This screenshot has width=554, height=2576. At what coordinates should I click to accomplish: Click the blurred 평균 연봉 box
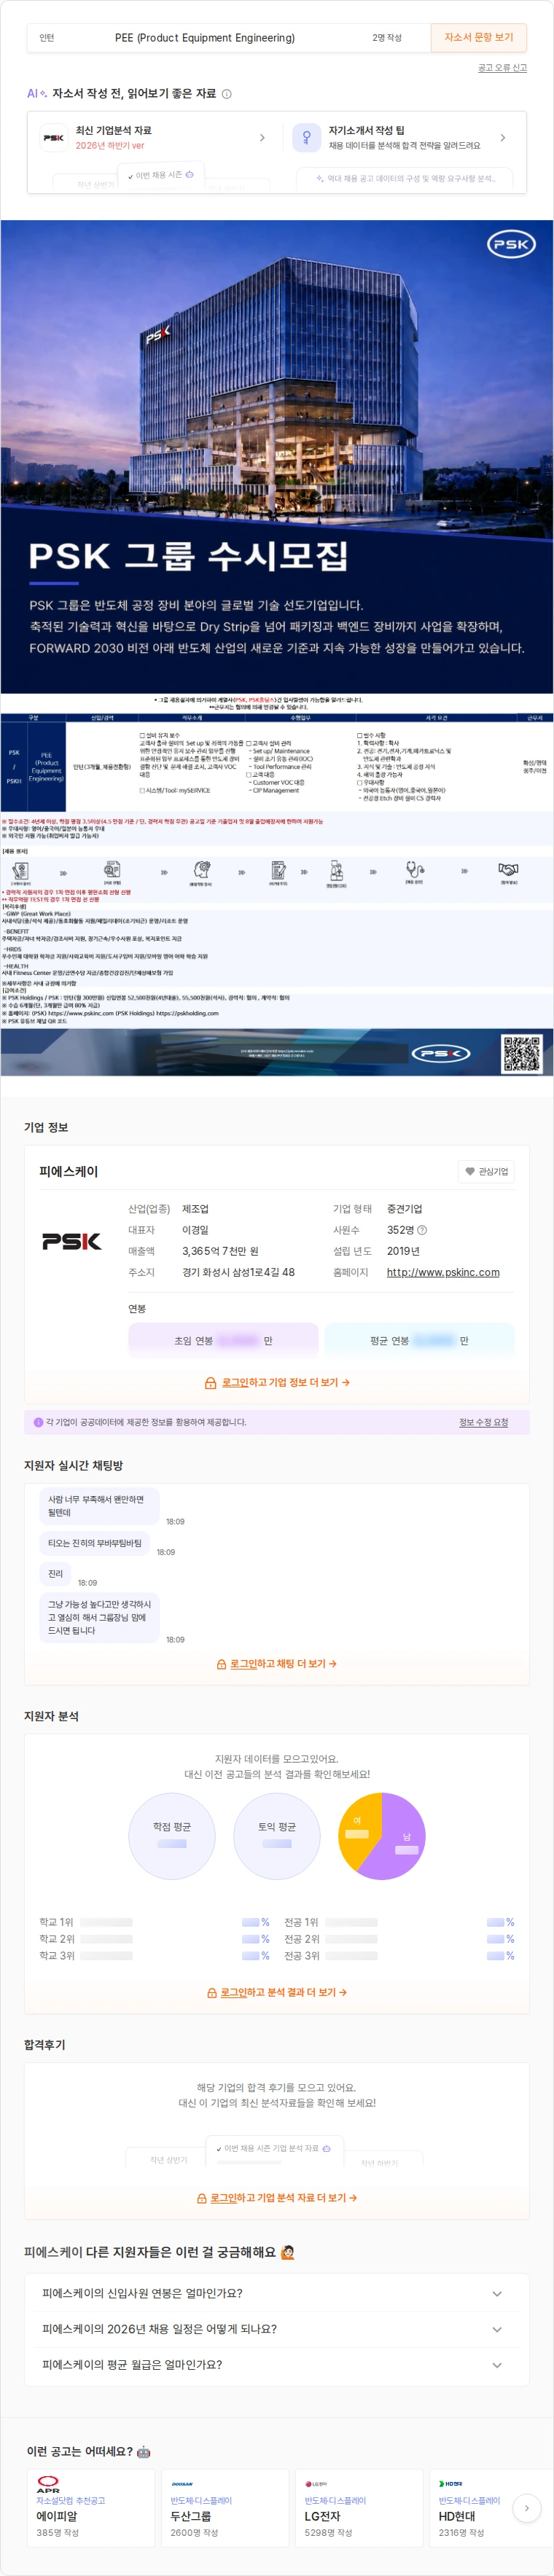(x=419, y=1340)
